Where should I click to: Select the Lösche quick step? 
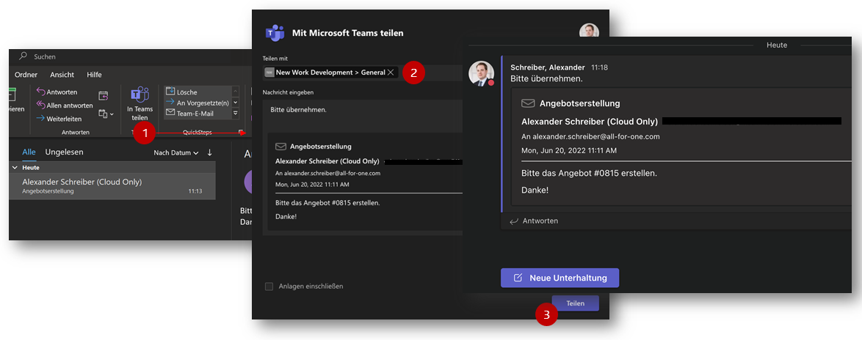tap(198, 92)
